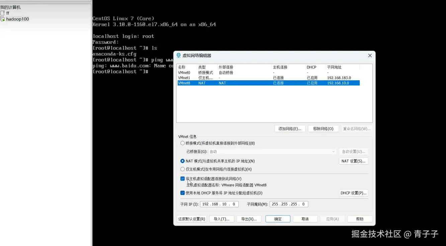Click 桥接模式 cell in VMnet0 row

pyautogui.click(x=205, y=72)
